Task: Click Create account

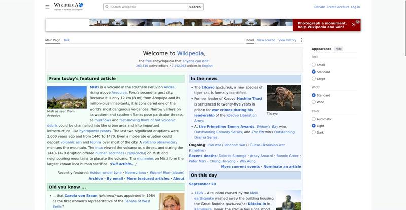Action: [337, 7]
